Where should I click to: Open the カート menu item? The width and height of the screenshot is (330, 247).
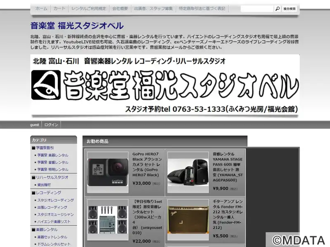click(59, 9)
